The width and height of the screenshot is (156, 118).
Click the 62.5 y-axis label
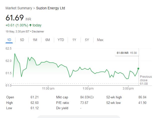click(9, 49)
